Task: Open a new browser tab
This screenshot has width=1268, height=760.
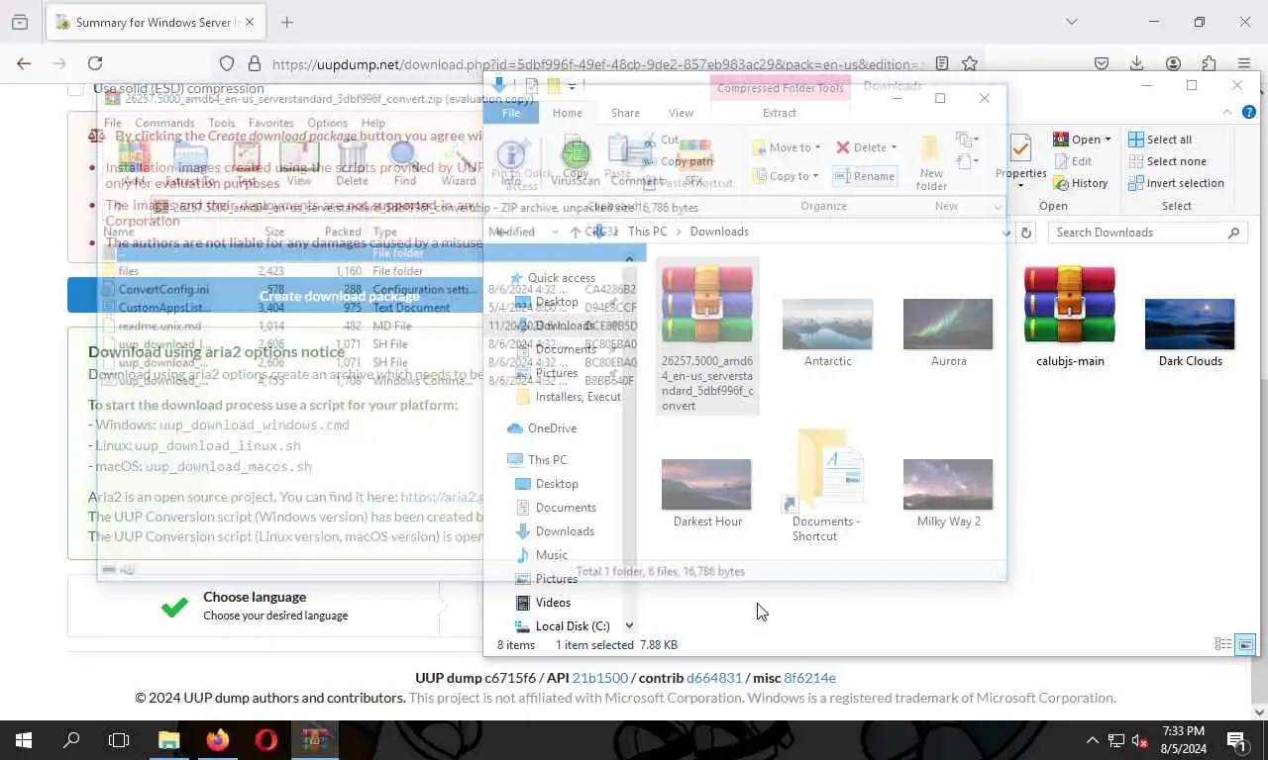Action: click(286, 22)
